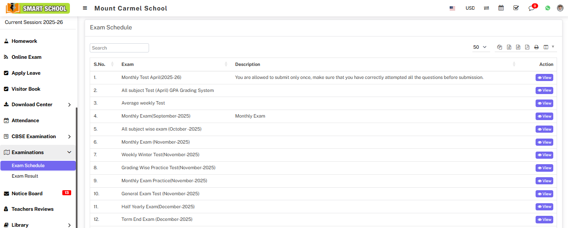Image resolution: width=568 pixels, height=228 pixels.
Task: Select Exam Schedule submenu item
Action: click(38, 165)
